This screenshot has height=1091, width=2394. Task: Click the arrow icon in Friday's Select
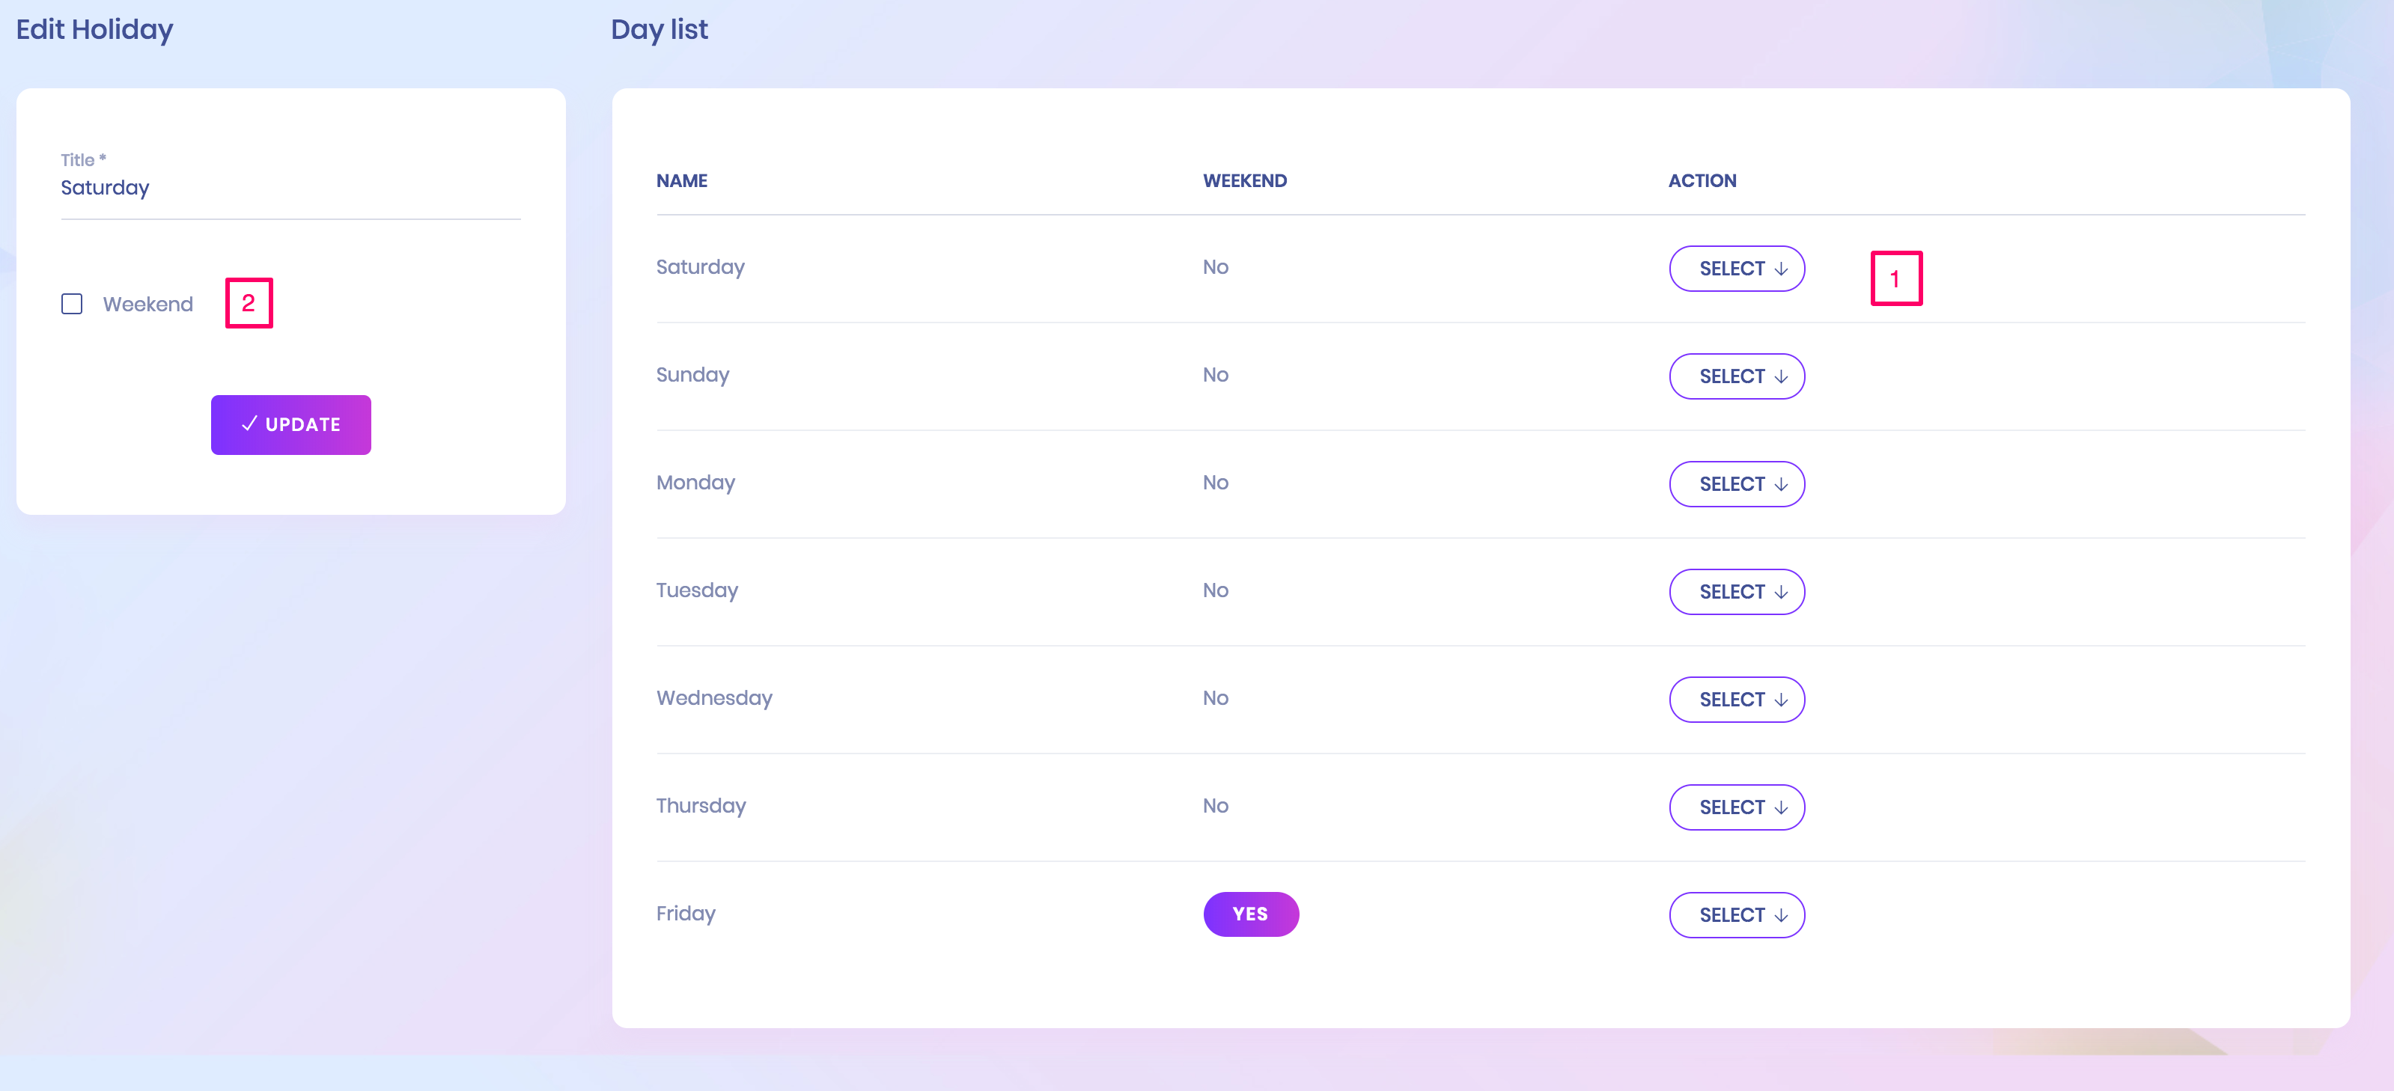(1781, 917)
